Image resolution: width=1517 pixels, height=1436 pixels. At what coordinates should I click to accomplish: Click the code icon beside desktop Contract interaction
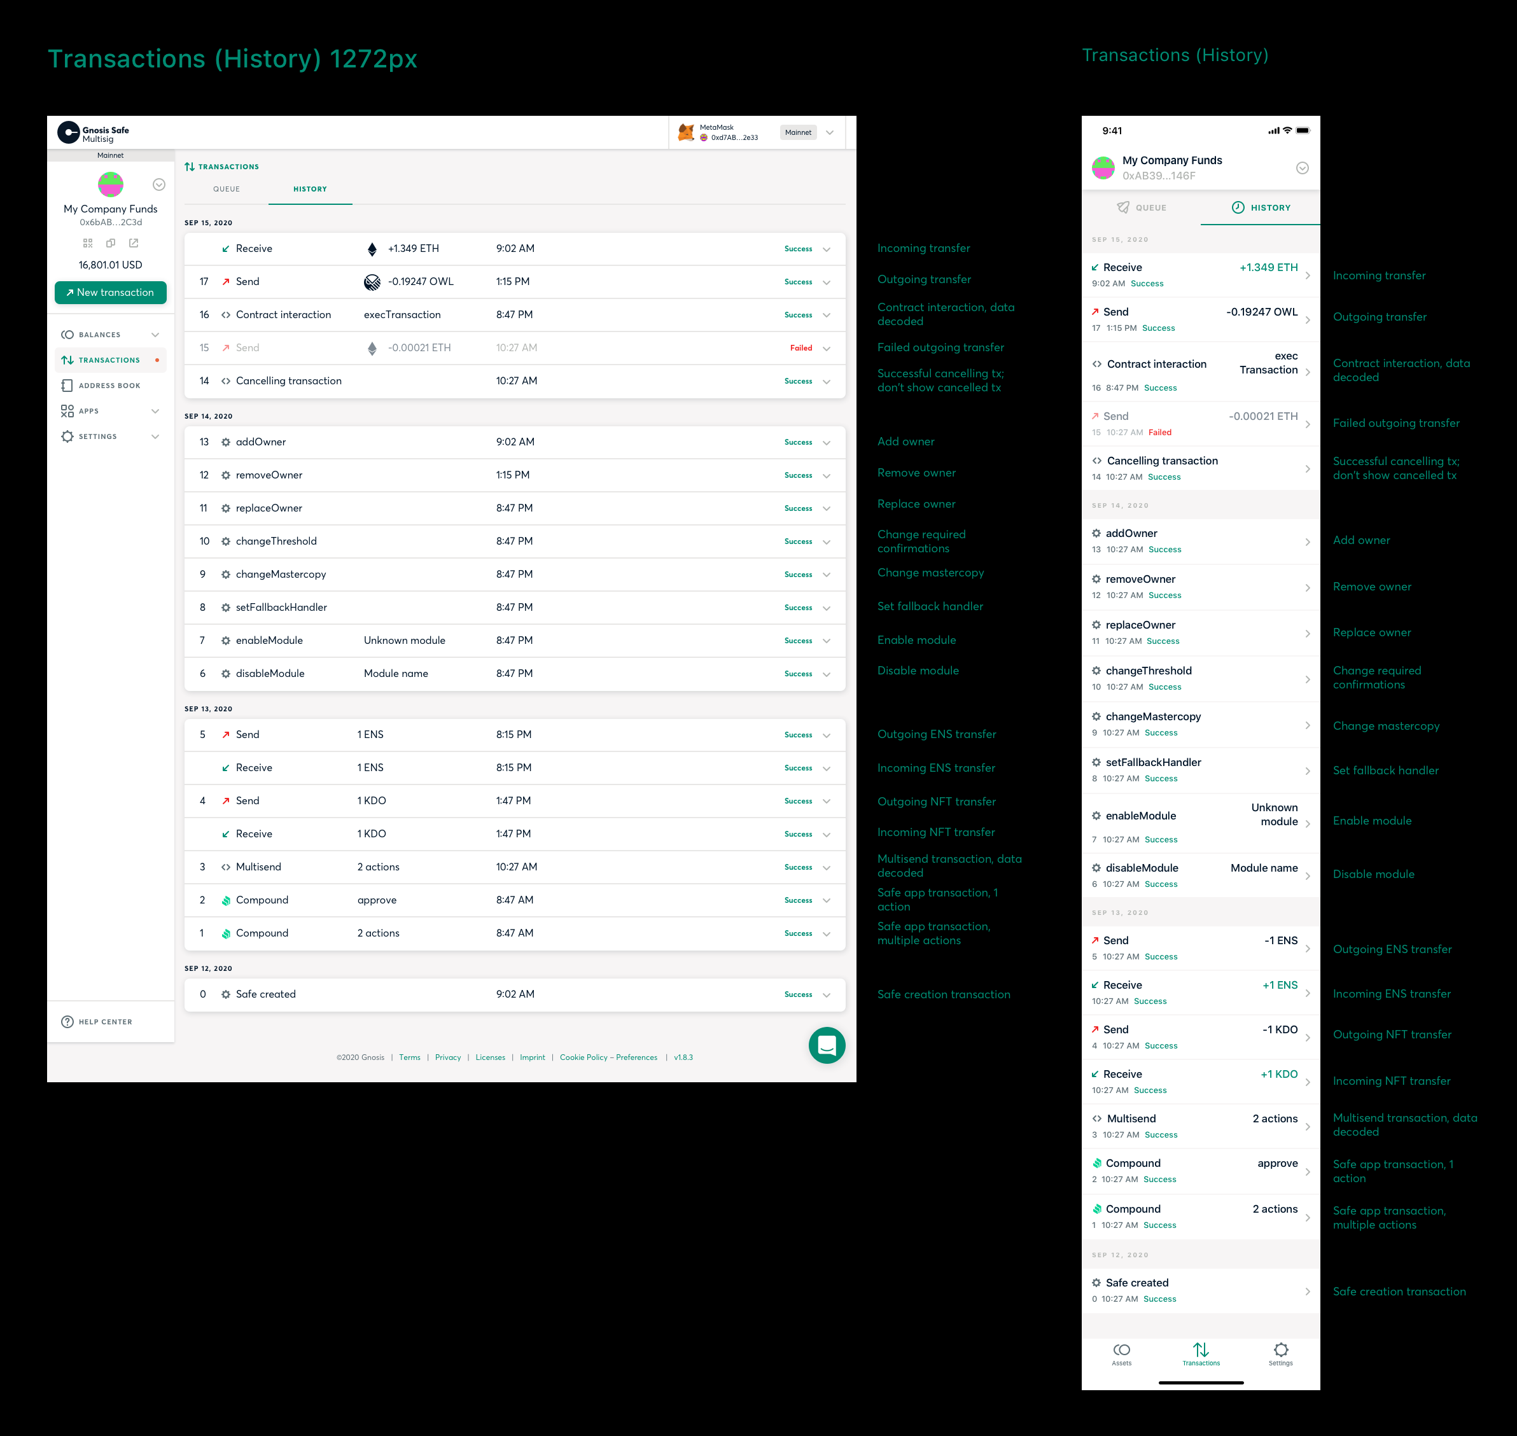[226, 316]
